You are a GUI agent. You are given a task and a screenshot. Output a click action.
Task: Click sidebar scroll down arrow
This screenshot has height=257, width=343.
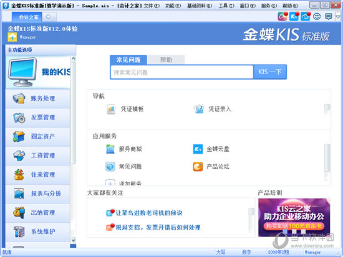tap(74, 240)
